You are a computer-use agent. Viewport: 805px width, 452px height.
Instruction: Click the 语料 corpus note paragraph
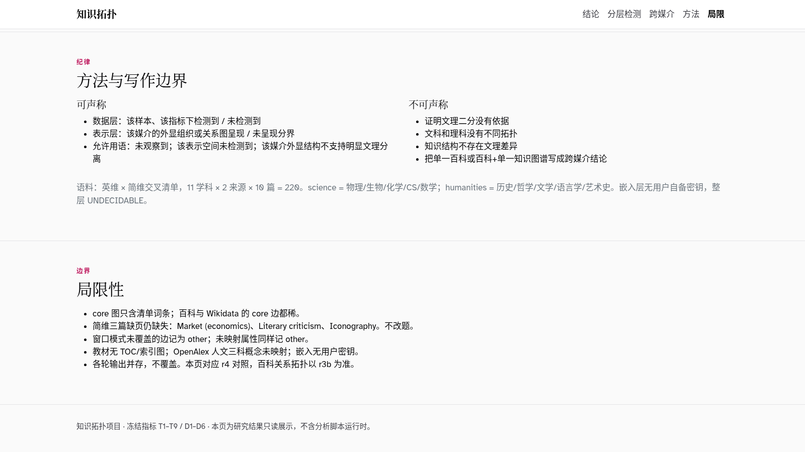click(x=398, y=194)
